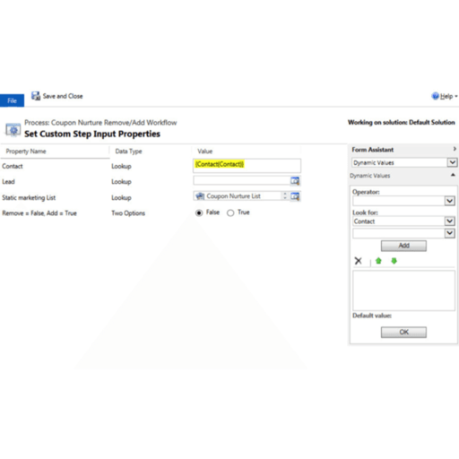Click the empty Lead lookup input field

coord(241,180)
